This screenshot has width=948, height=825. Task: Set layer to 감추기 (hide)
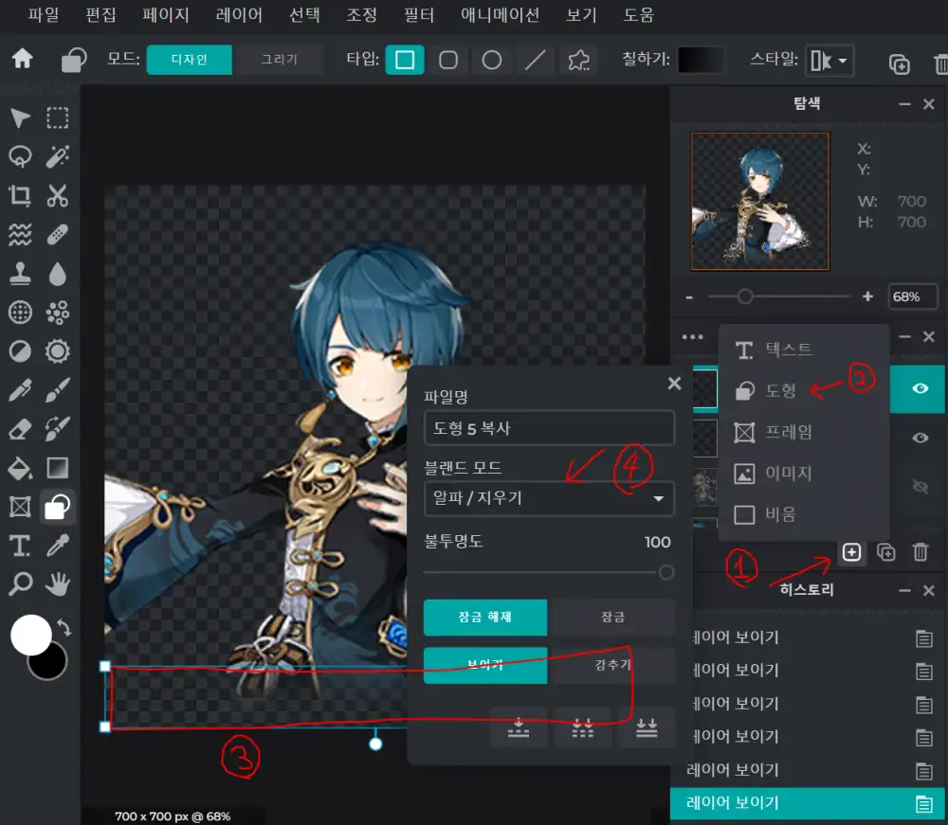[612, 665]
